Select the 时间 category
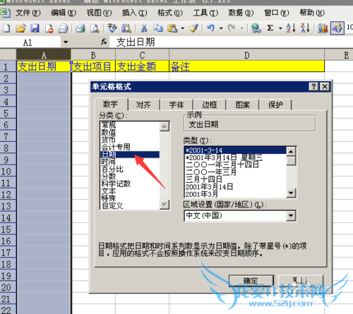The image size is (353, 314). [x=130, y=162]
